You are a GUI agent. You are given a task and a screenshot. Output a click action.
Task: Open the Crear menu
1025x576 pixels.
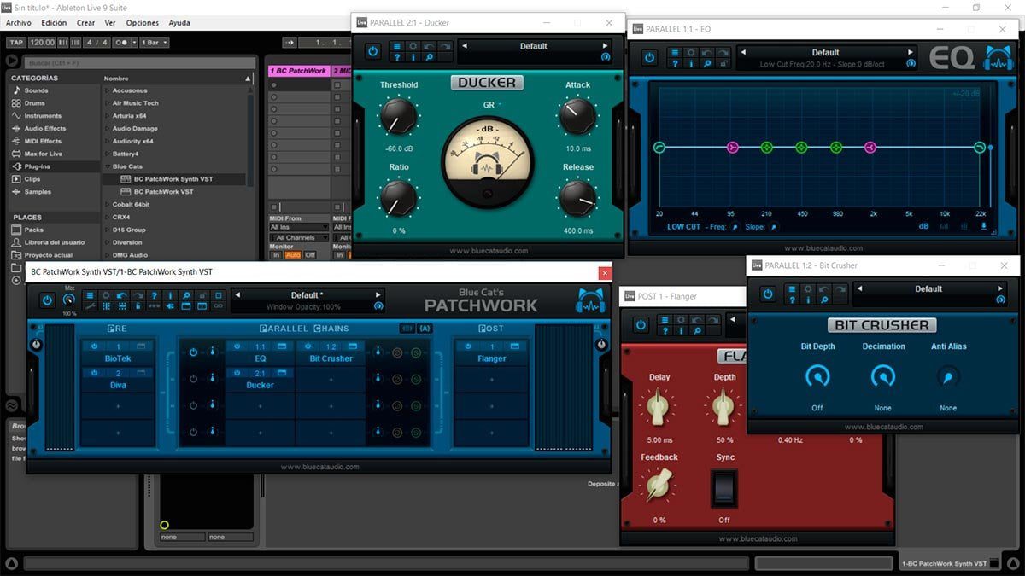click(85, 23)
